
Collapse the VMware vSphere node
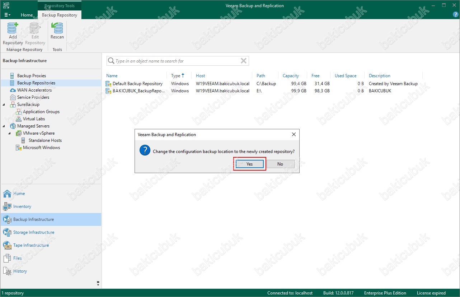coord(10,133)
